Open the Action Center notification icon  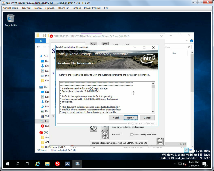(x=205, y=164)
